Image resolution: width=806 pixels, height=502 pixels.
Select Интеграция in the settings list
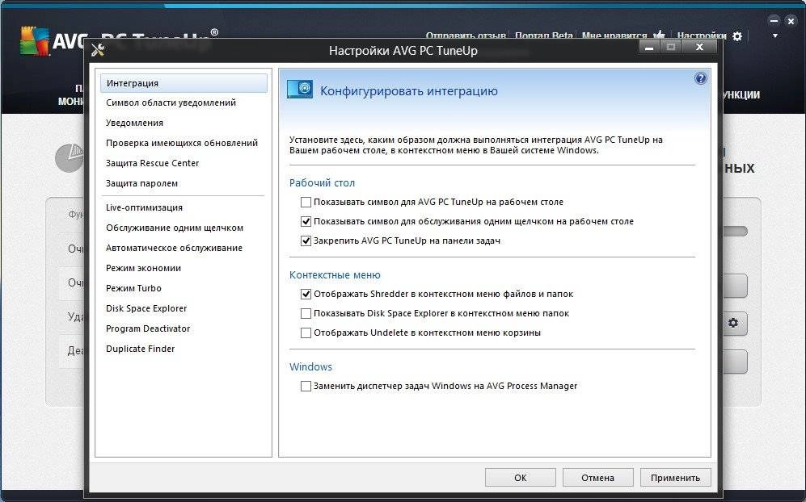point(184,83)
